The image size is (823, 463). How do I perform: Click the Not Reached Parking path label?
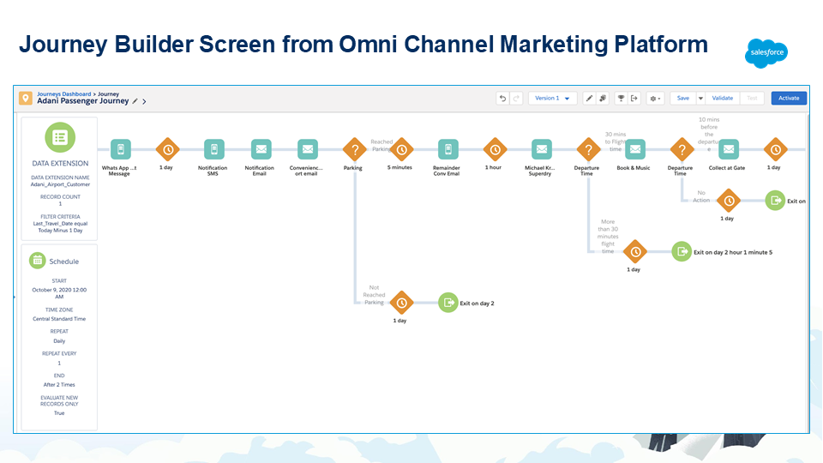point(375,295)
